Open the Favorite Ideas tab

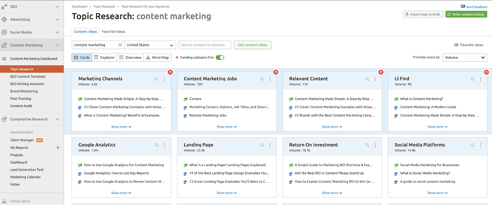113,32
